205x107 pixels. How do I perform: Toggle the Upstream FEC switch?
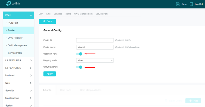coord(79,54)
